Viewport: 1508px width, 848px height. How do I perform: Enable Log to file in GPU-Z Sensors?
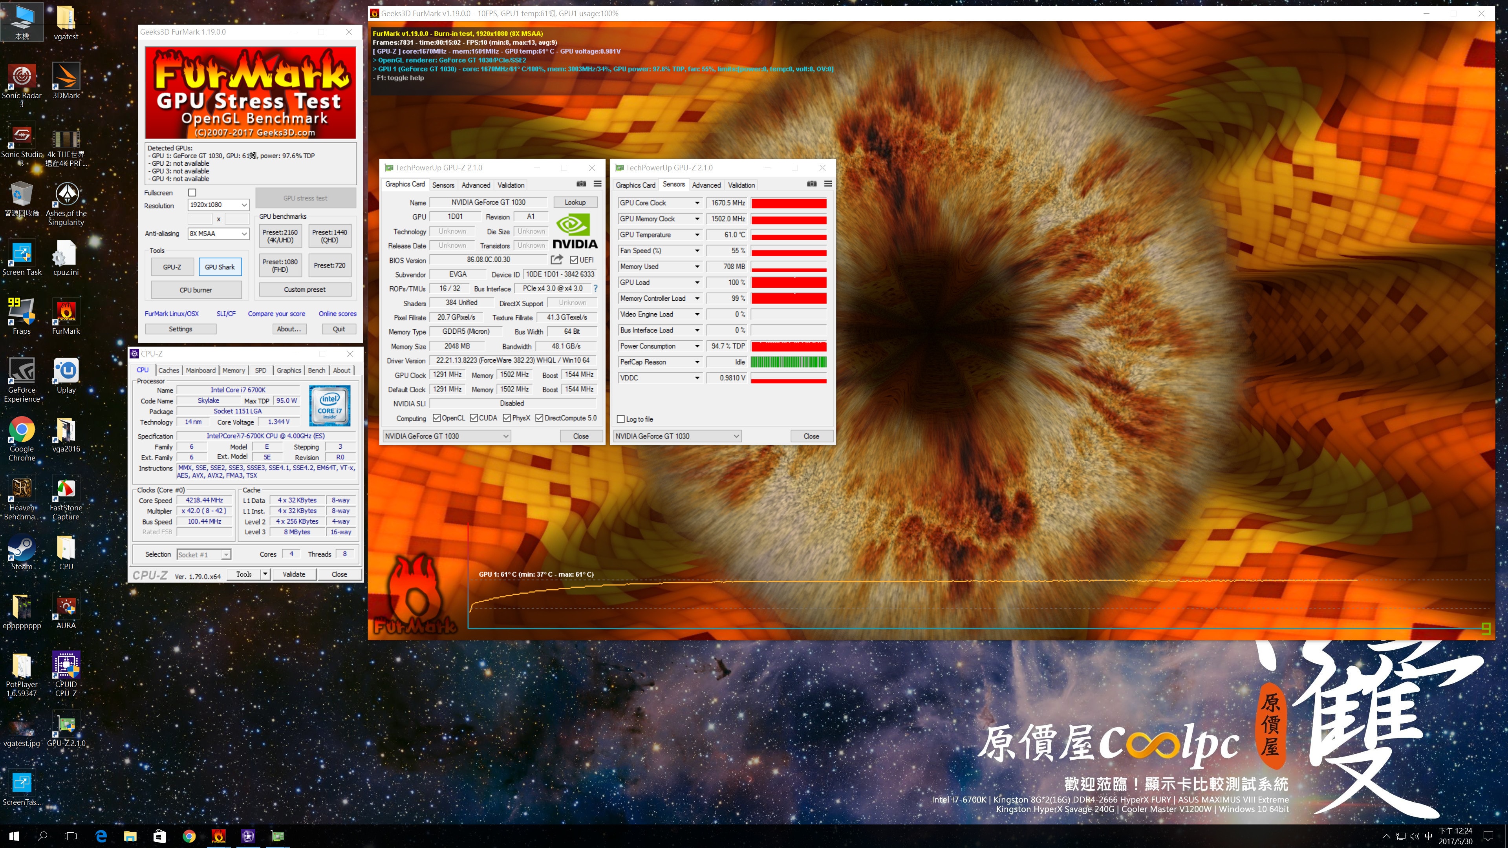(621, 419)
